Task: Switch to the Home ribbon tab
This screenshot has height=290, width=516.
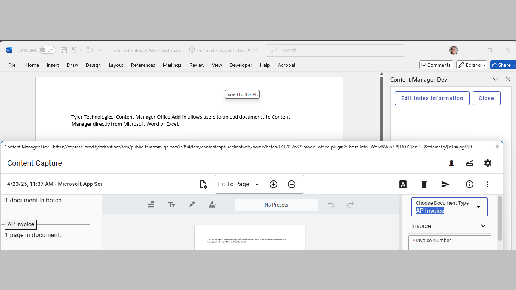Action: tap(32, 65)
